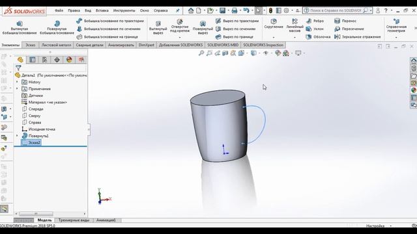Screen dimensions: 417x234
Task: Select Вырез по траектории
Action: [x=237, y=21]
